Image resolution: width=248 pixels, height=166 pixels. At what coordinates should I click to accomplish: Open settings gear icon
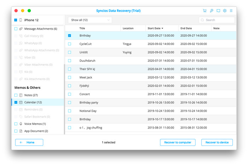pyautogui.click(x=225, y=11)
